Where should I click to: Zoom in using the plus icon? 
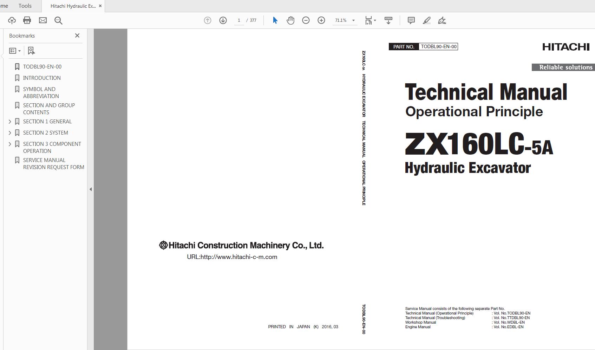[x=321, y=20]
